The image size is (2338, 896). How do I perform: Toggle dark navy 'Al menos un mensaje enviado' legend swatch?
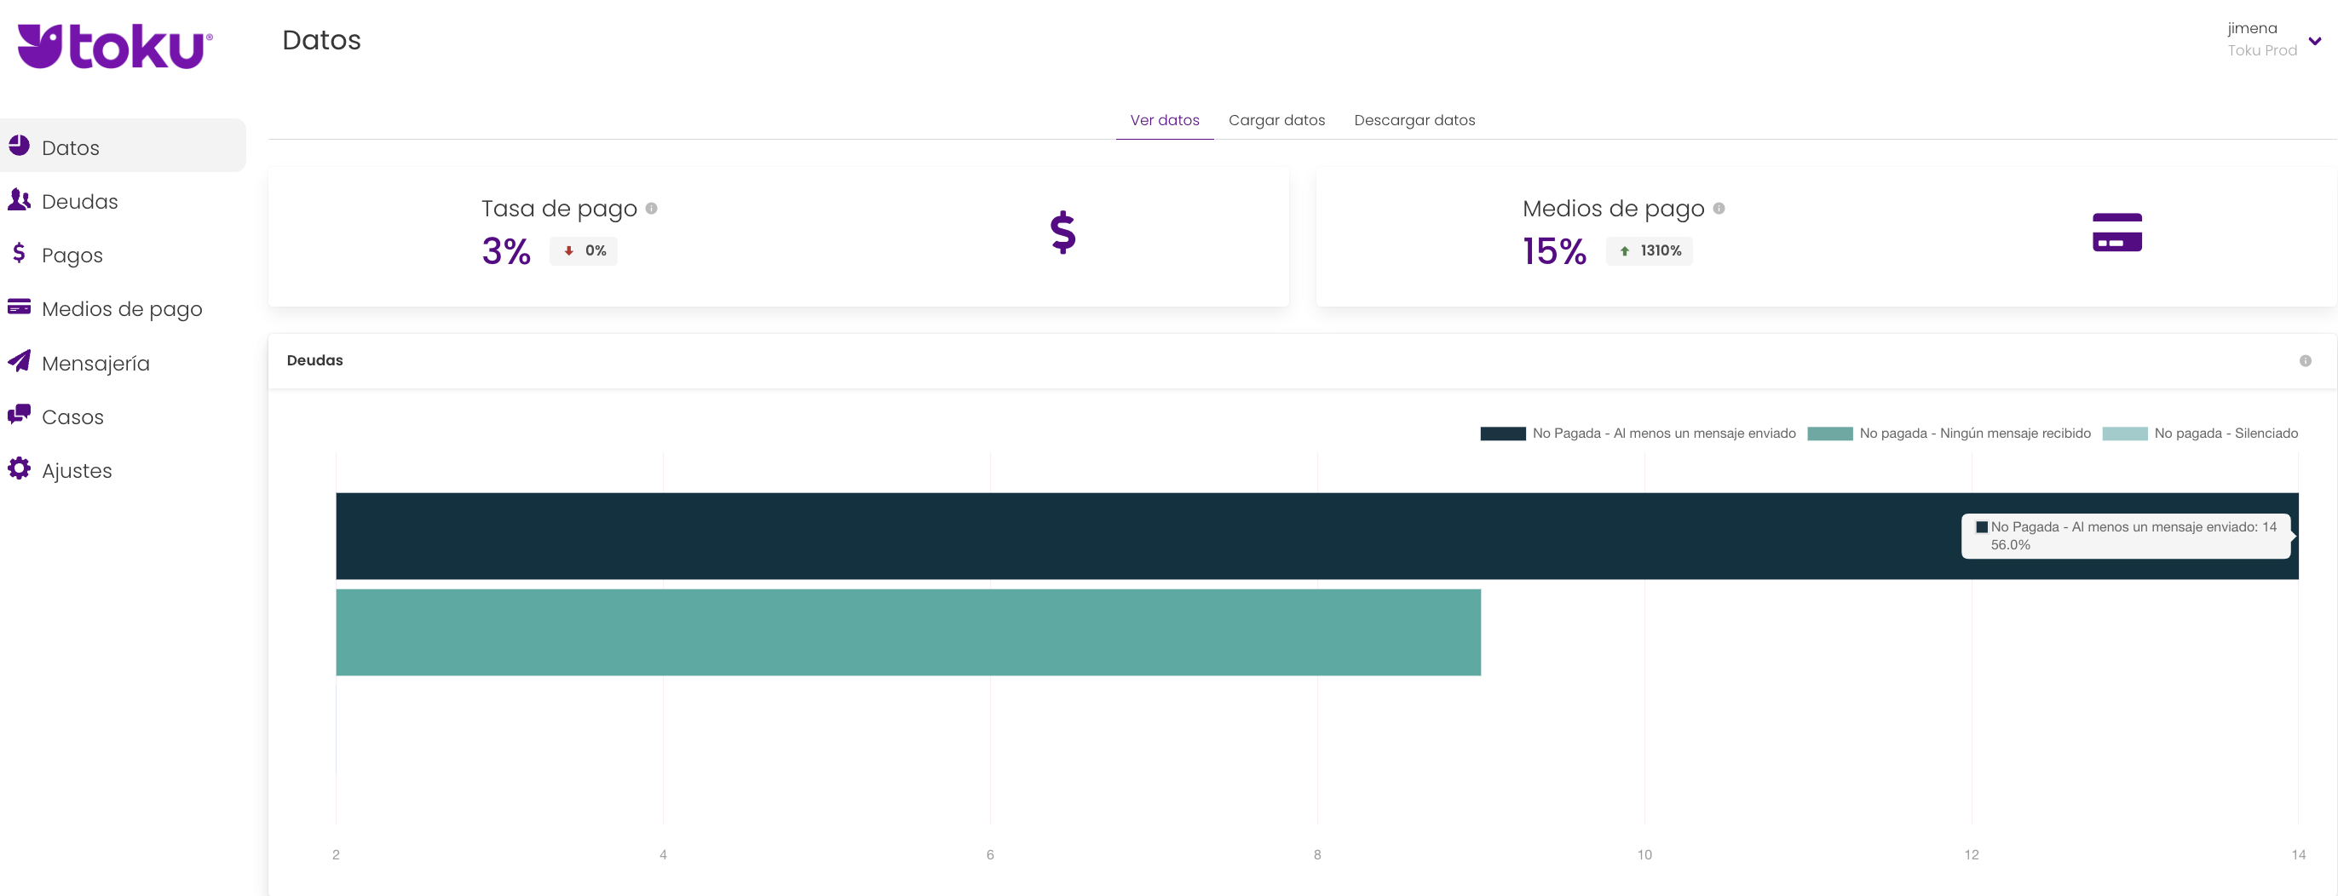pyautogui.click(x=1502, y=434)
